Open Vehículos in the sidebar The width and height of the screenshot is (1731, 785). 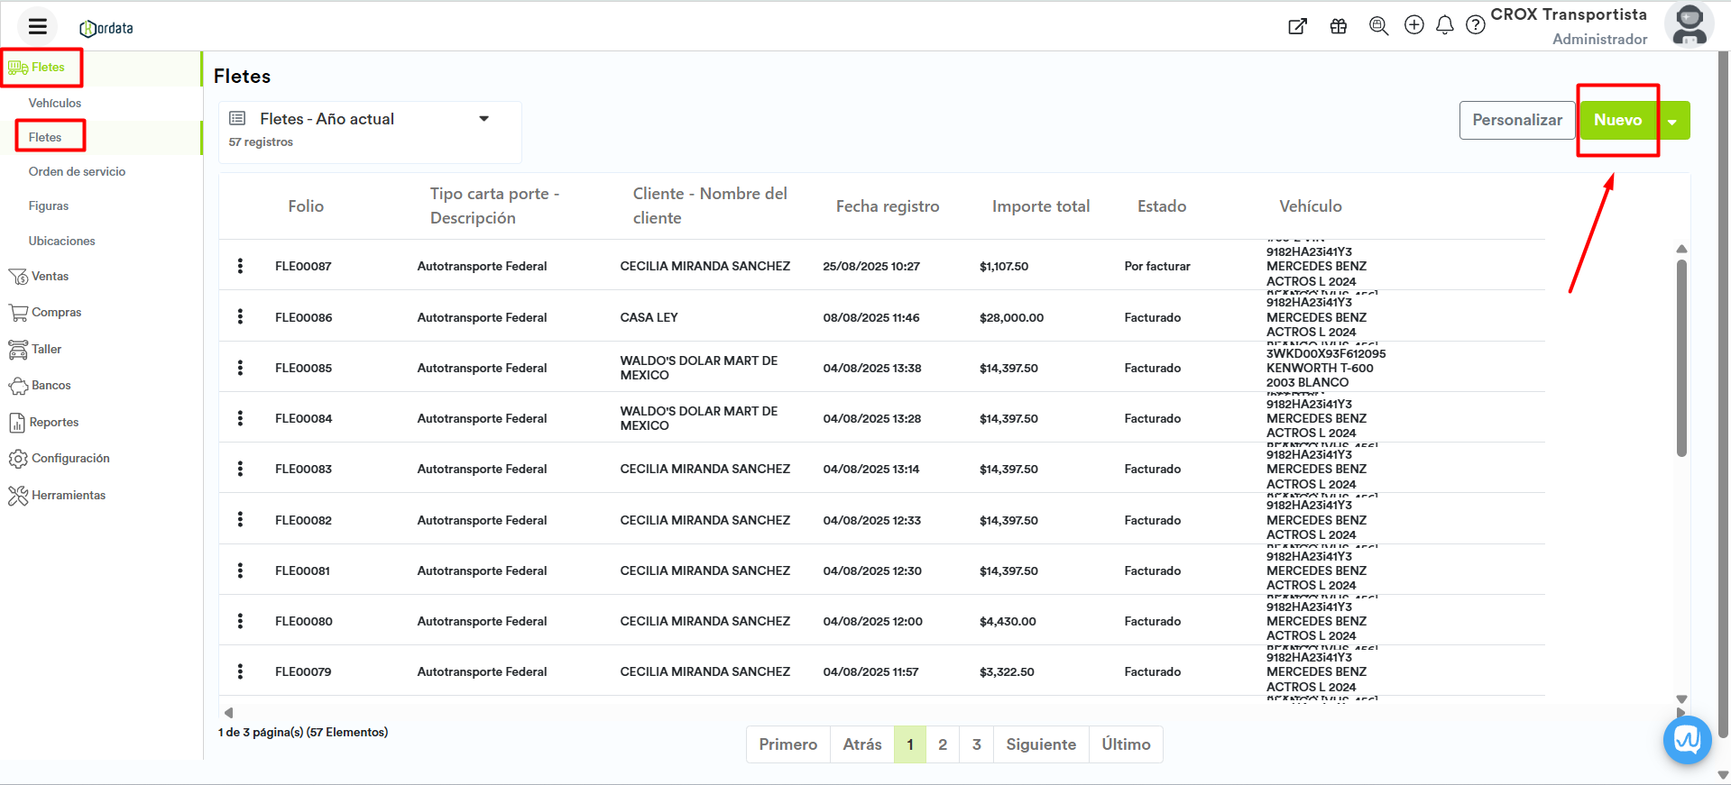[55, 103]
